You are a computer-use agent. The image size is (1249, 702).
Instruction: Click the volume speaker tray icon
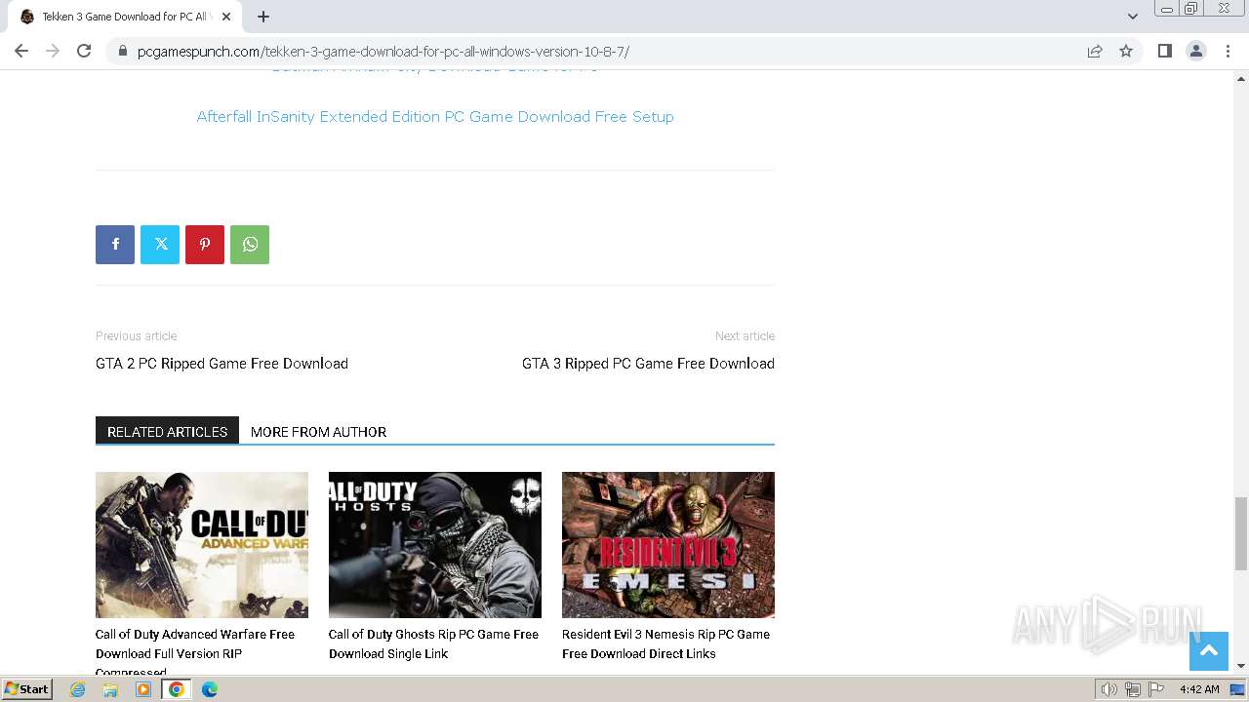click(x=1108, y=689)
